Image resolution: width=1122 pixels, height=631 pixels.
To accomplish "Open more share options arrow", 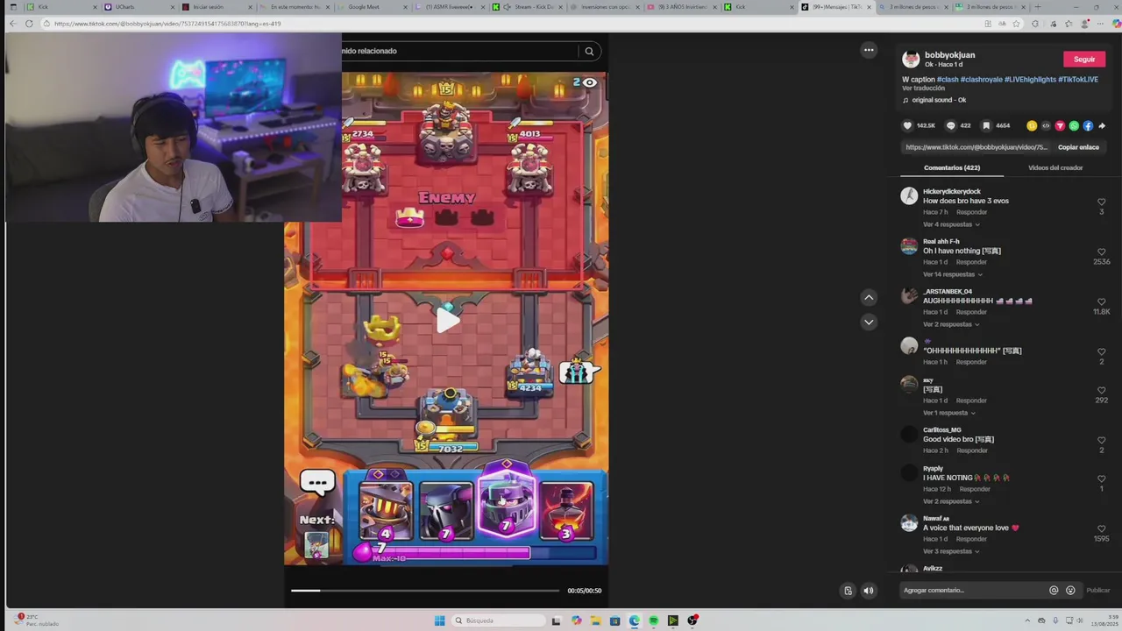I will [x=1102, y=125].
